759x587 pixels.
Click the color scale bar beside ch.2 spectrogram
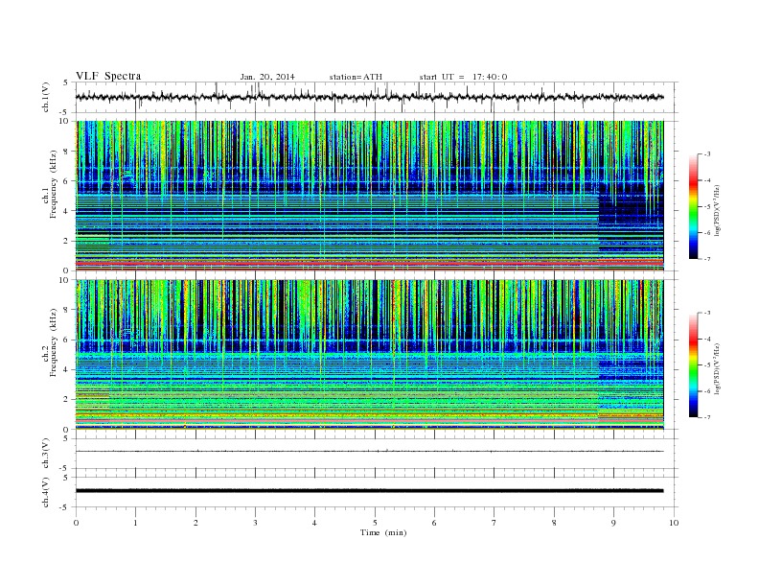(x=693, y=365)
